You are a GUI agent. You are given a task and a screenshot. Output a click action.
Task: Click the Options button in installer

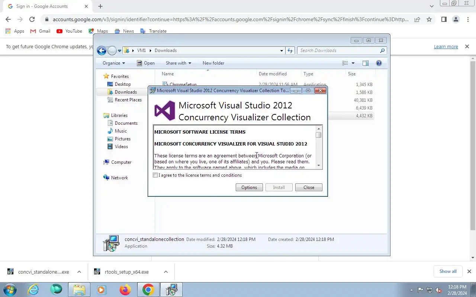pos(249,187)
